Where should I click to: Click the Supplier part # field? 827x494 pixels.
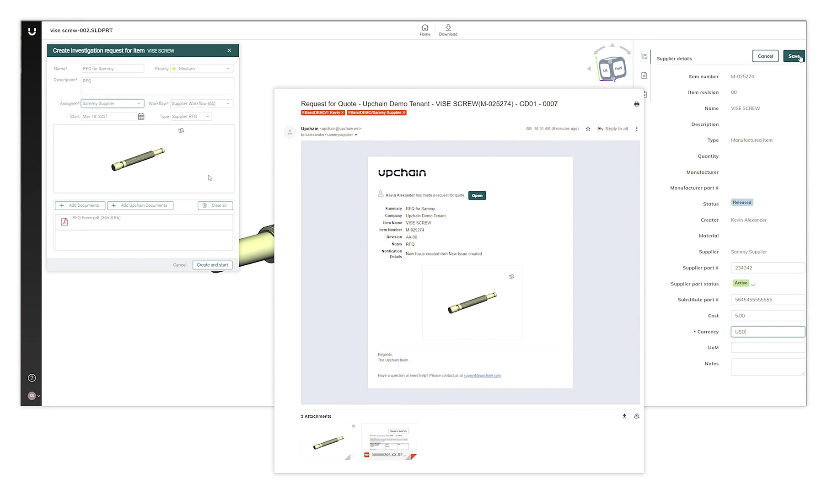point(768,268)
